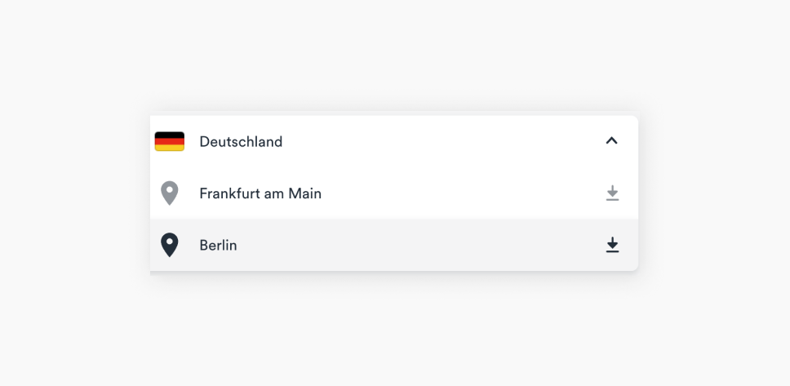790x386 pixels.
Task: Click the Deutschland header row text
Action: tap(241, 142)
